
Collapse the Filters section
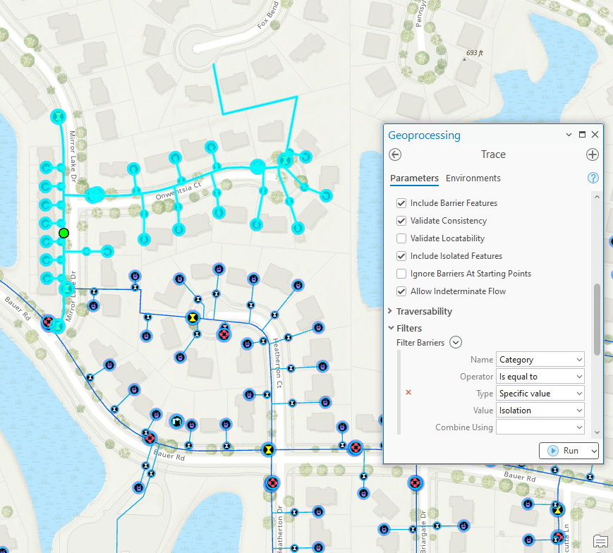[391, 328]
